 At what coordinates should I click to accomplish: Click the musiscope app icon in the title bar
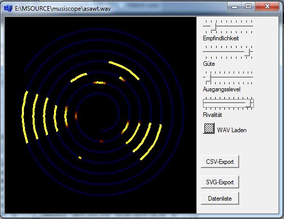[8, 8]
